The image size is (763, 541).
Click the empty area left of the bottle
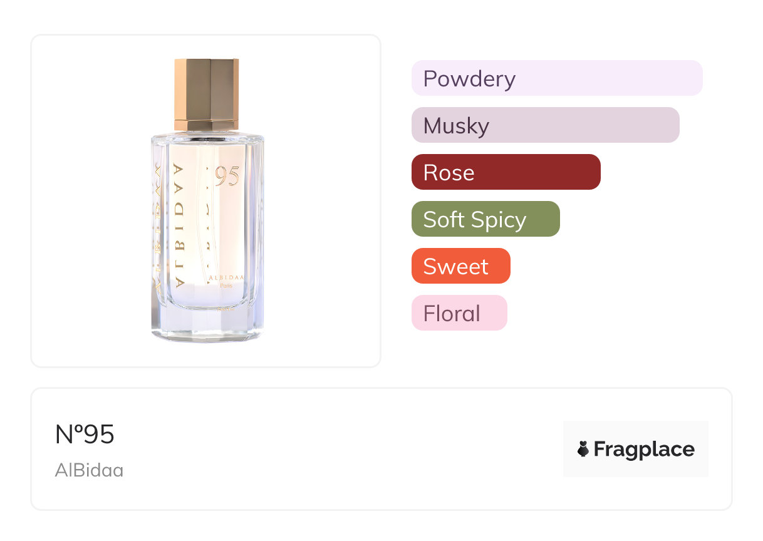(88, 200)
